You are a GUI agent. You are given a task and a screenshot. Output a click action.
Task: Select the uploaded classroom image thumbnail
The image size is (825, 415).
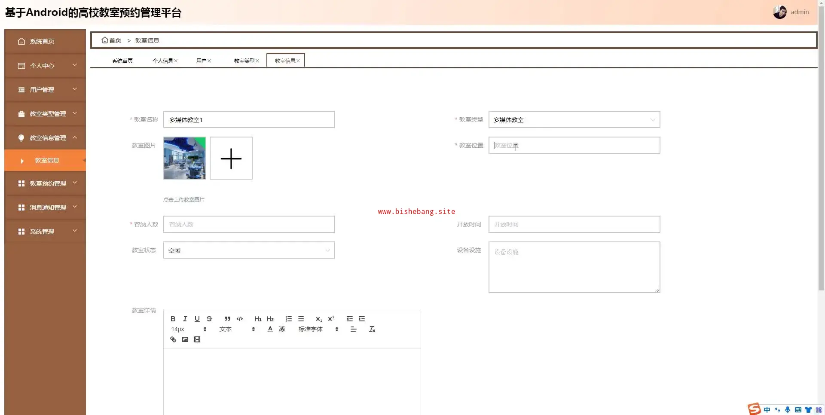point(185,158)
